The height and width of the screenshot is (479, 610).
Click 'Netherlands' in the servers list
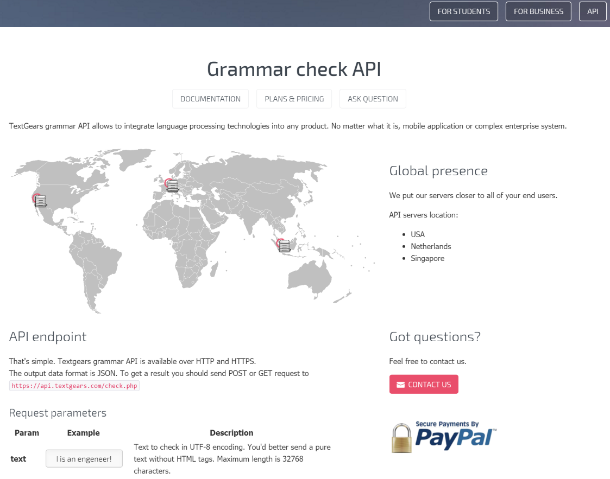(431, 246)
